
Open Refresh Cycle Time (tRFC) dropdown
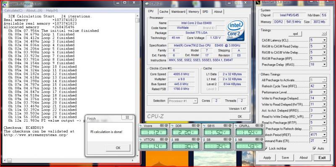coord(324,86)
